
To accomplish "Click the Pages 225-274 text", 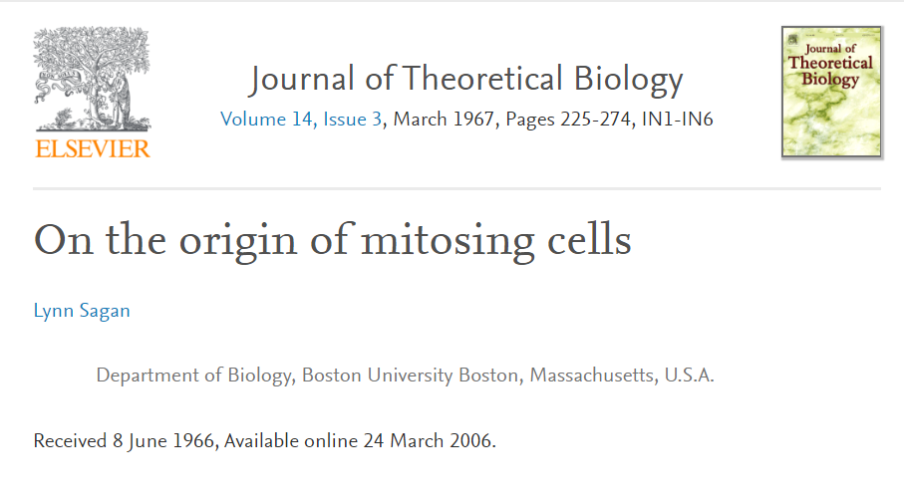I will (568, 121).
